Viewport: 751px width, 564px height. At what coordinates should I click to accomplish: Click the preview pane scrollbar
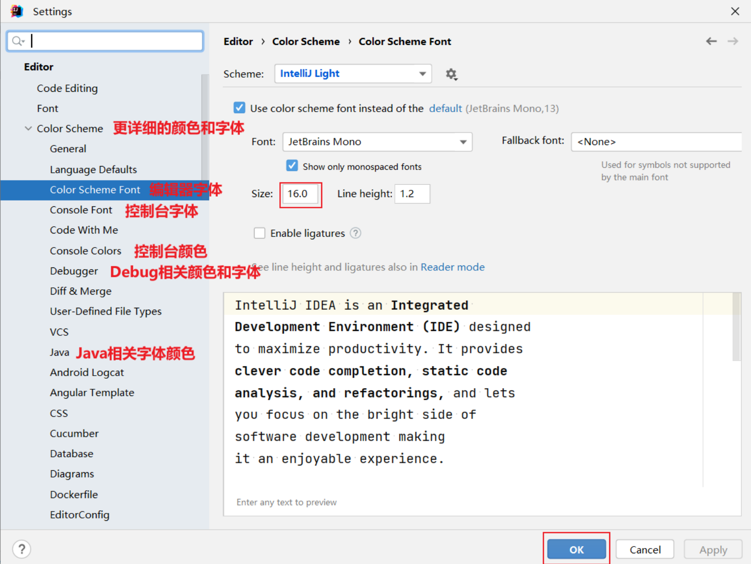pos(736,327)
